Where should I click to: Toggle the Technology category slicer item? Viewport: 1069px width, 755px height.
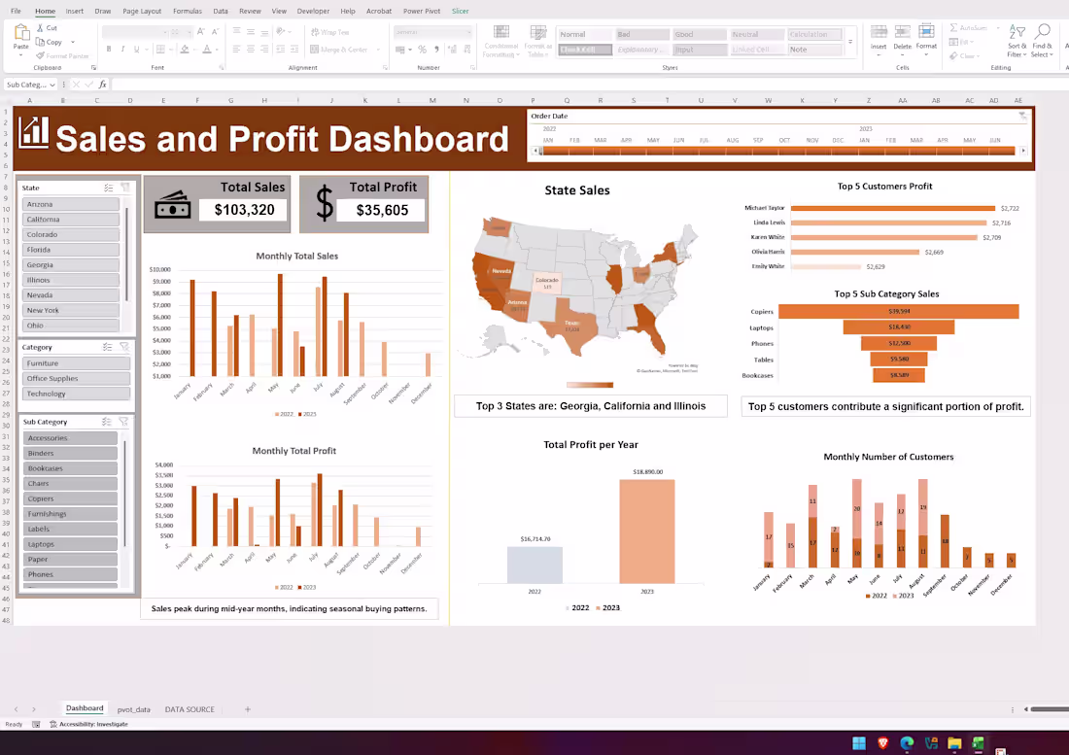(x=77, y=394)
